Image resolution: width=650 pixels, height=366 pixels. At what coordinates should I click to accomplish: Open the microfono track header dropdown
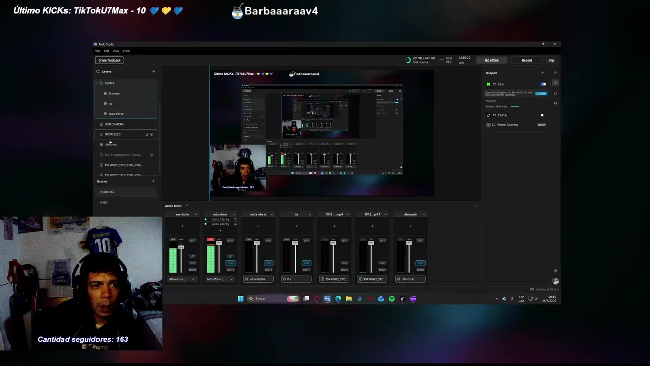(x=234, y=214)
